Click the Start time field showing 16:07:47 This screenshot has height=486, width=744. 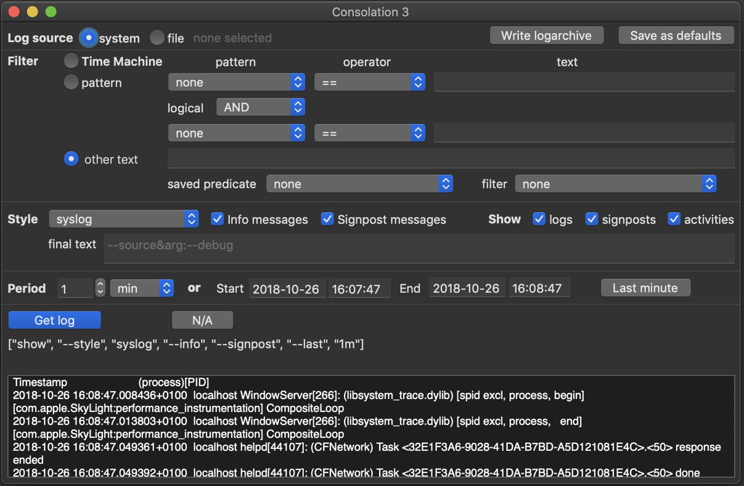(359, 289)
